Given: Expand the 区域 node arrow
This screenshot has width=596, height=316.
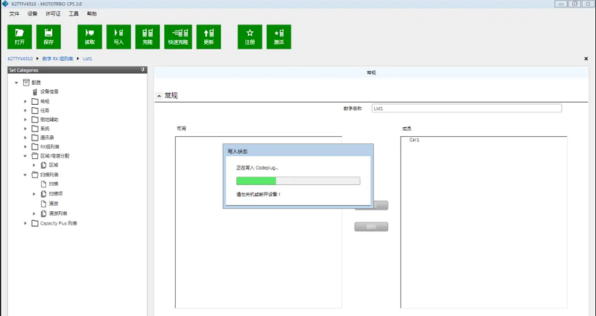Looking at the screenshot, I should click(x=34, y=165).
